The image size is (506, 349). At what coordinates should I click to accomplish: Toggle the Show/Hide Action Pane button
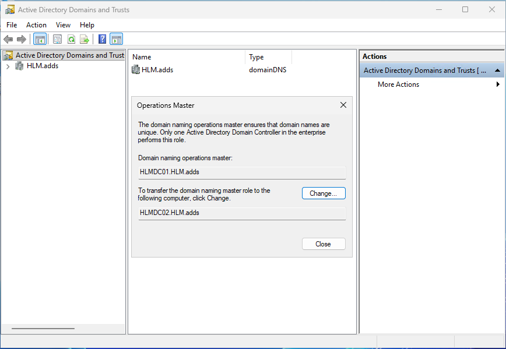pos(116,40)
